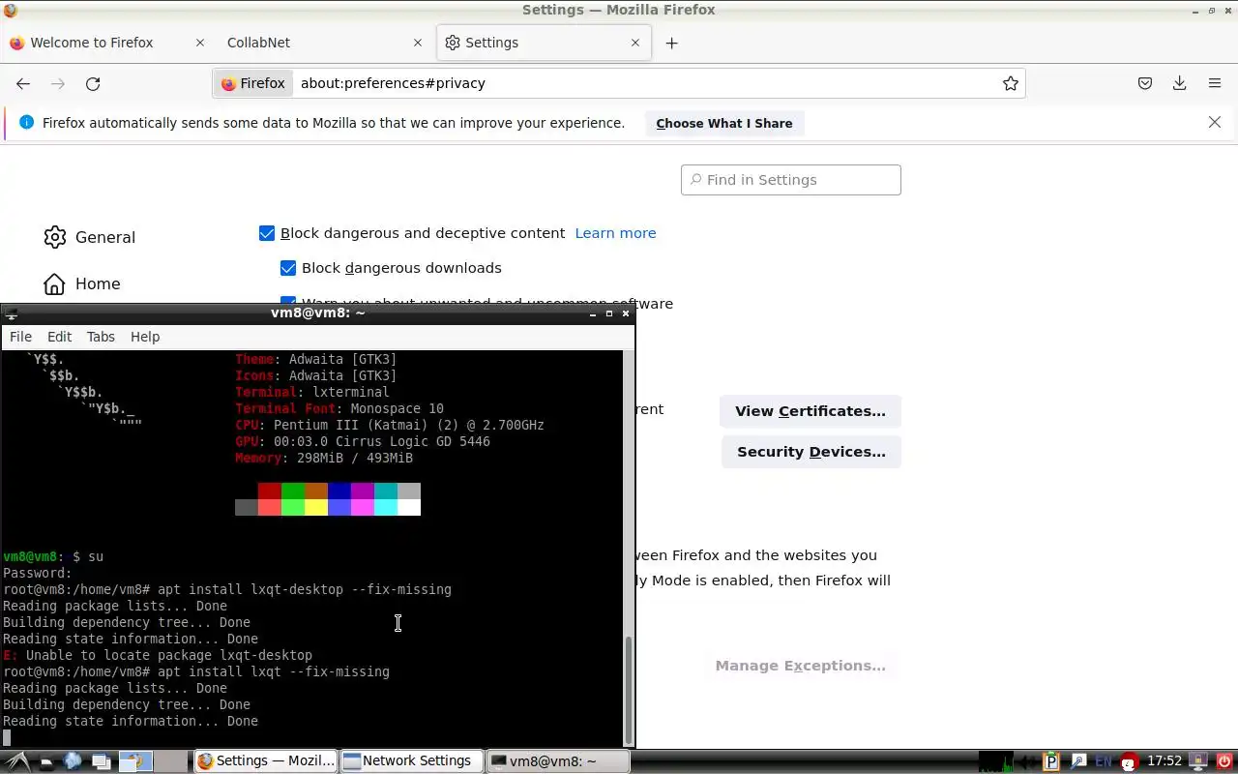Click the P parcellite tray icon
The width and height of the screenshot is (1238, 774).
1051,761
